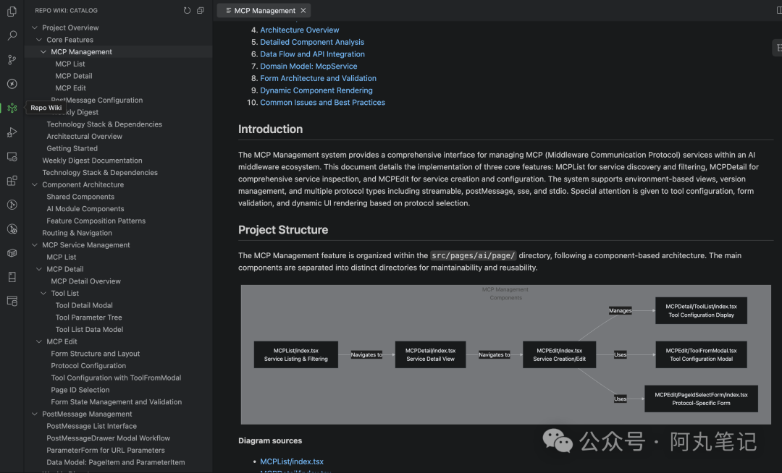Collapse the Project Overview node

click(x=35, y=28)
